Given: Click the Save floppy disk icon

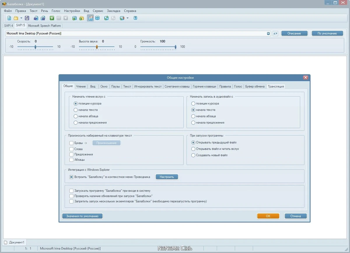Looking at the screenshot, I should (27, 18).
